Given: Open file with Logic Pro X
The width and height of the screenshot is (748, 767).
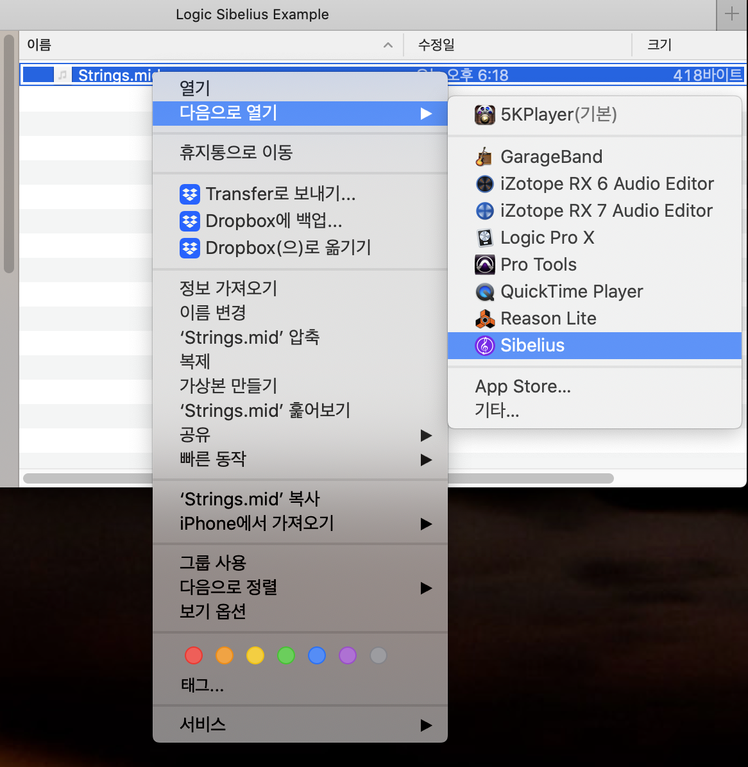Looking at the screenshot, I should 595,238.
